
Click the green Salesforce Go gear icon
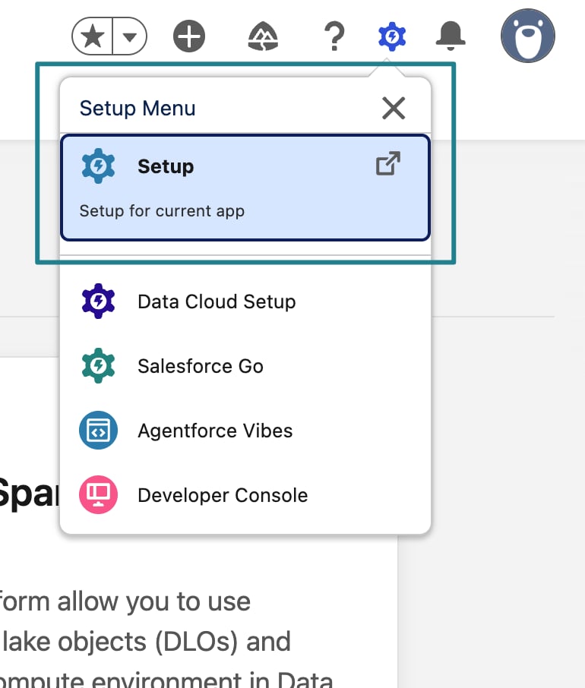(98, 365)
